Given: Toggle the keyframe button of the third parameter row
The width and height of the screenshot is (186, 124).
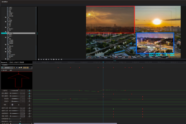Looking at the screenshot, I should pos(29,96).
